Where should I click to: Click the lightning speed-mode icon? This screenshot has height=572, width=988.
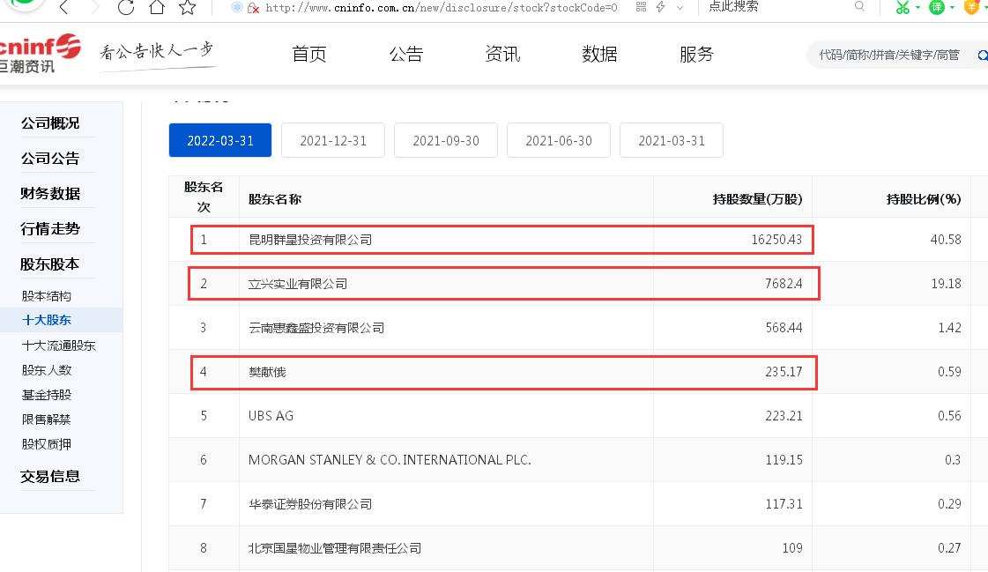click(660, 7)
